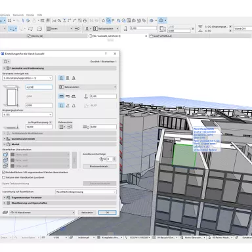Click the project zero elevation field
This screenshot has height=252, width=252.
[x=39, y=127]
